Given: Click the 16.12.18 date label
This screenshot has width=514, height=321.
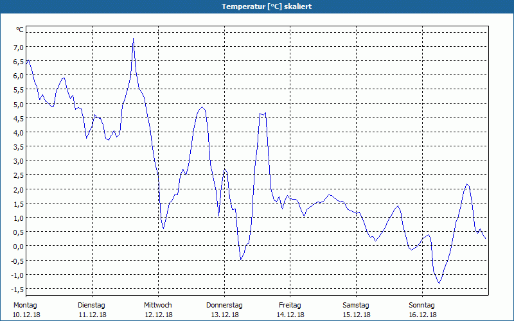Looking at the screenshot, I should pyautogui.click(x=422, y=315).
